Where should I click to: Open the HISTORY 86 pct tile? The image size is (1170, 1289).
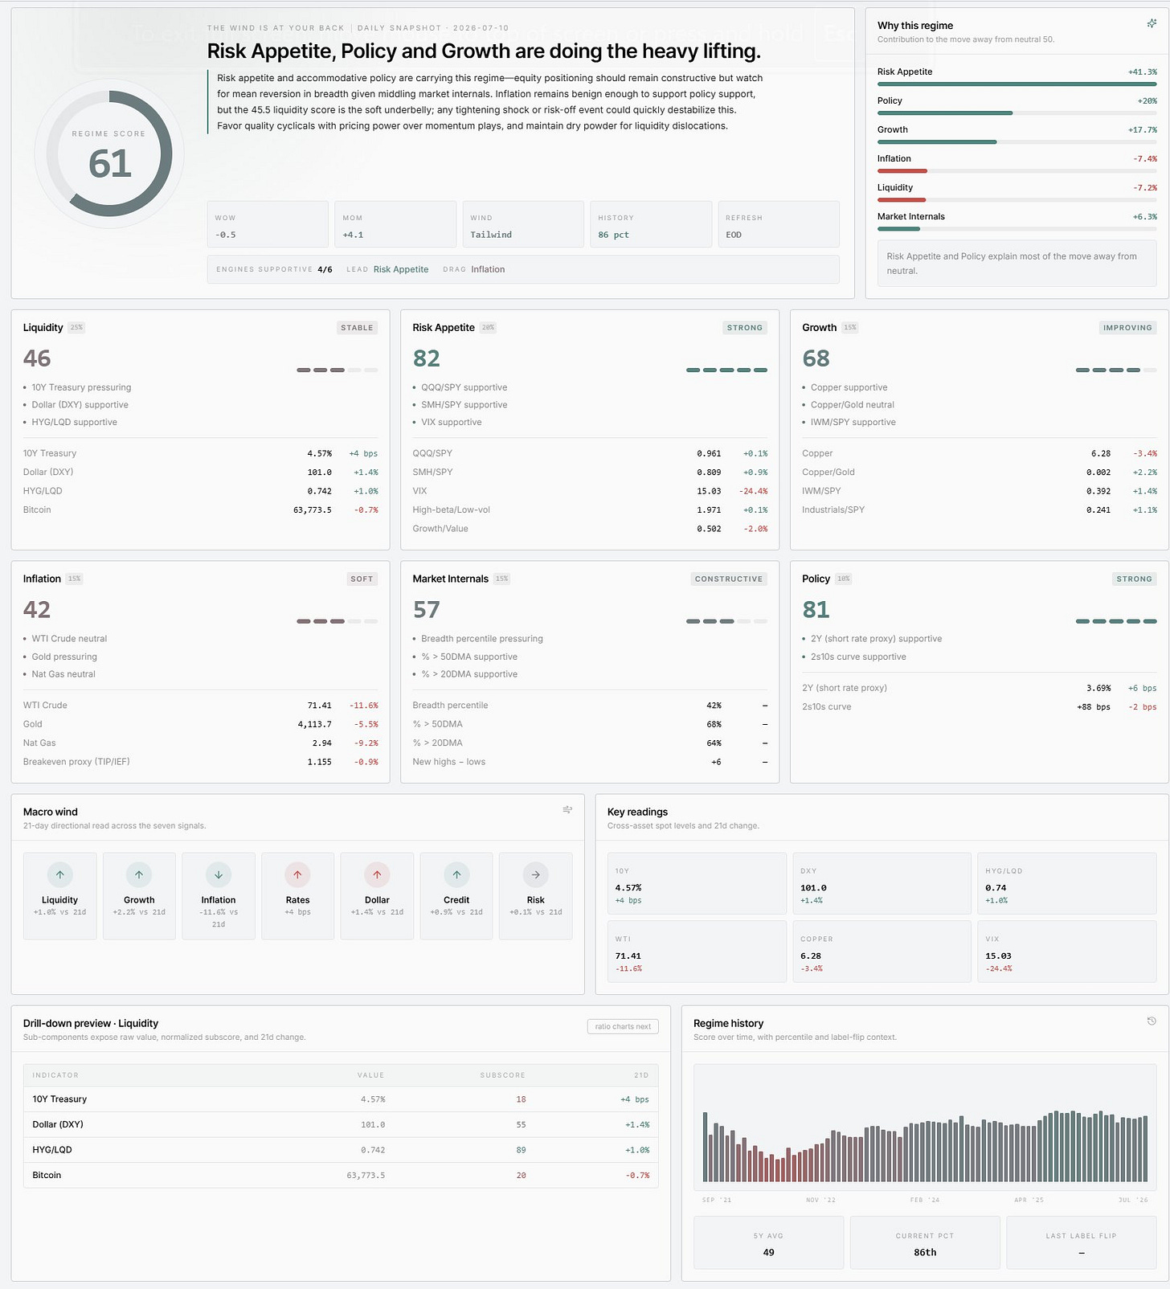coord(651,224)
